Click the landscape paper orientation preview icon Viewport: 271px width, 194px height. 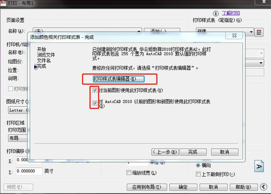[x=259, y=166]
